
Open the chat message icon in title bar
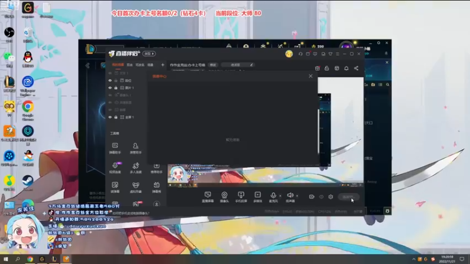coord(315,54)
